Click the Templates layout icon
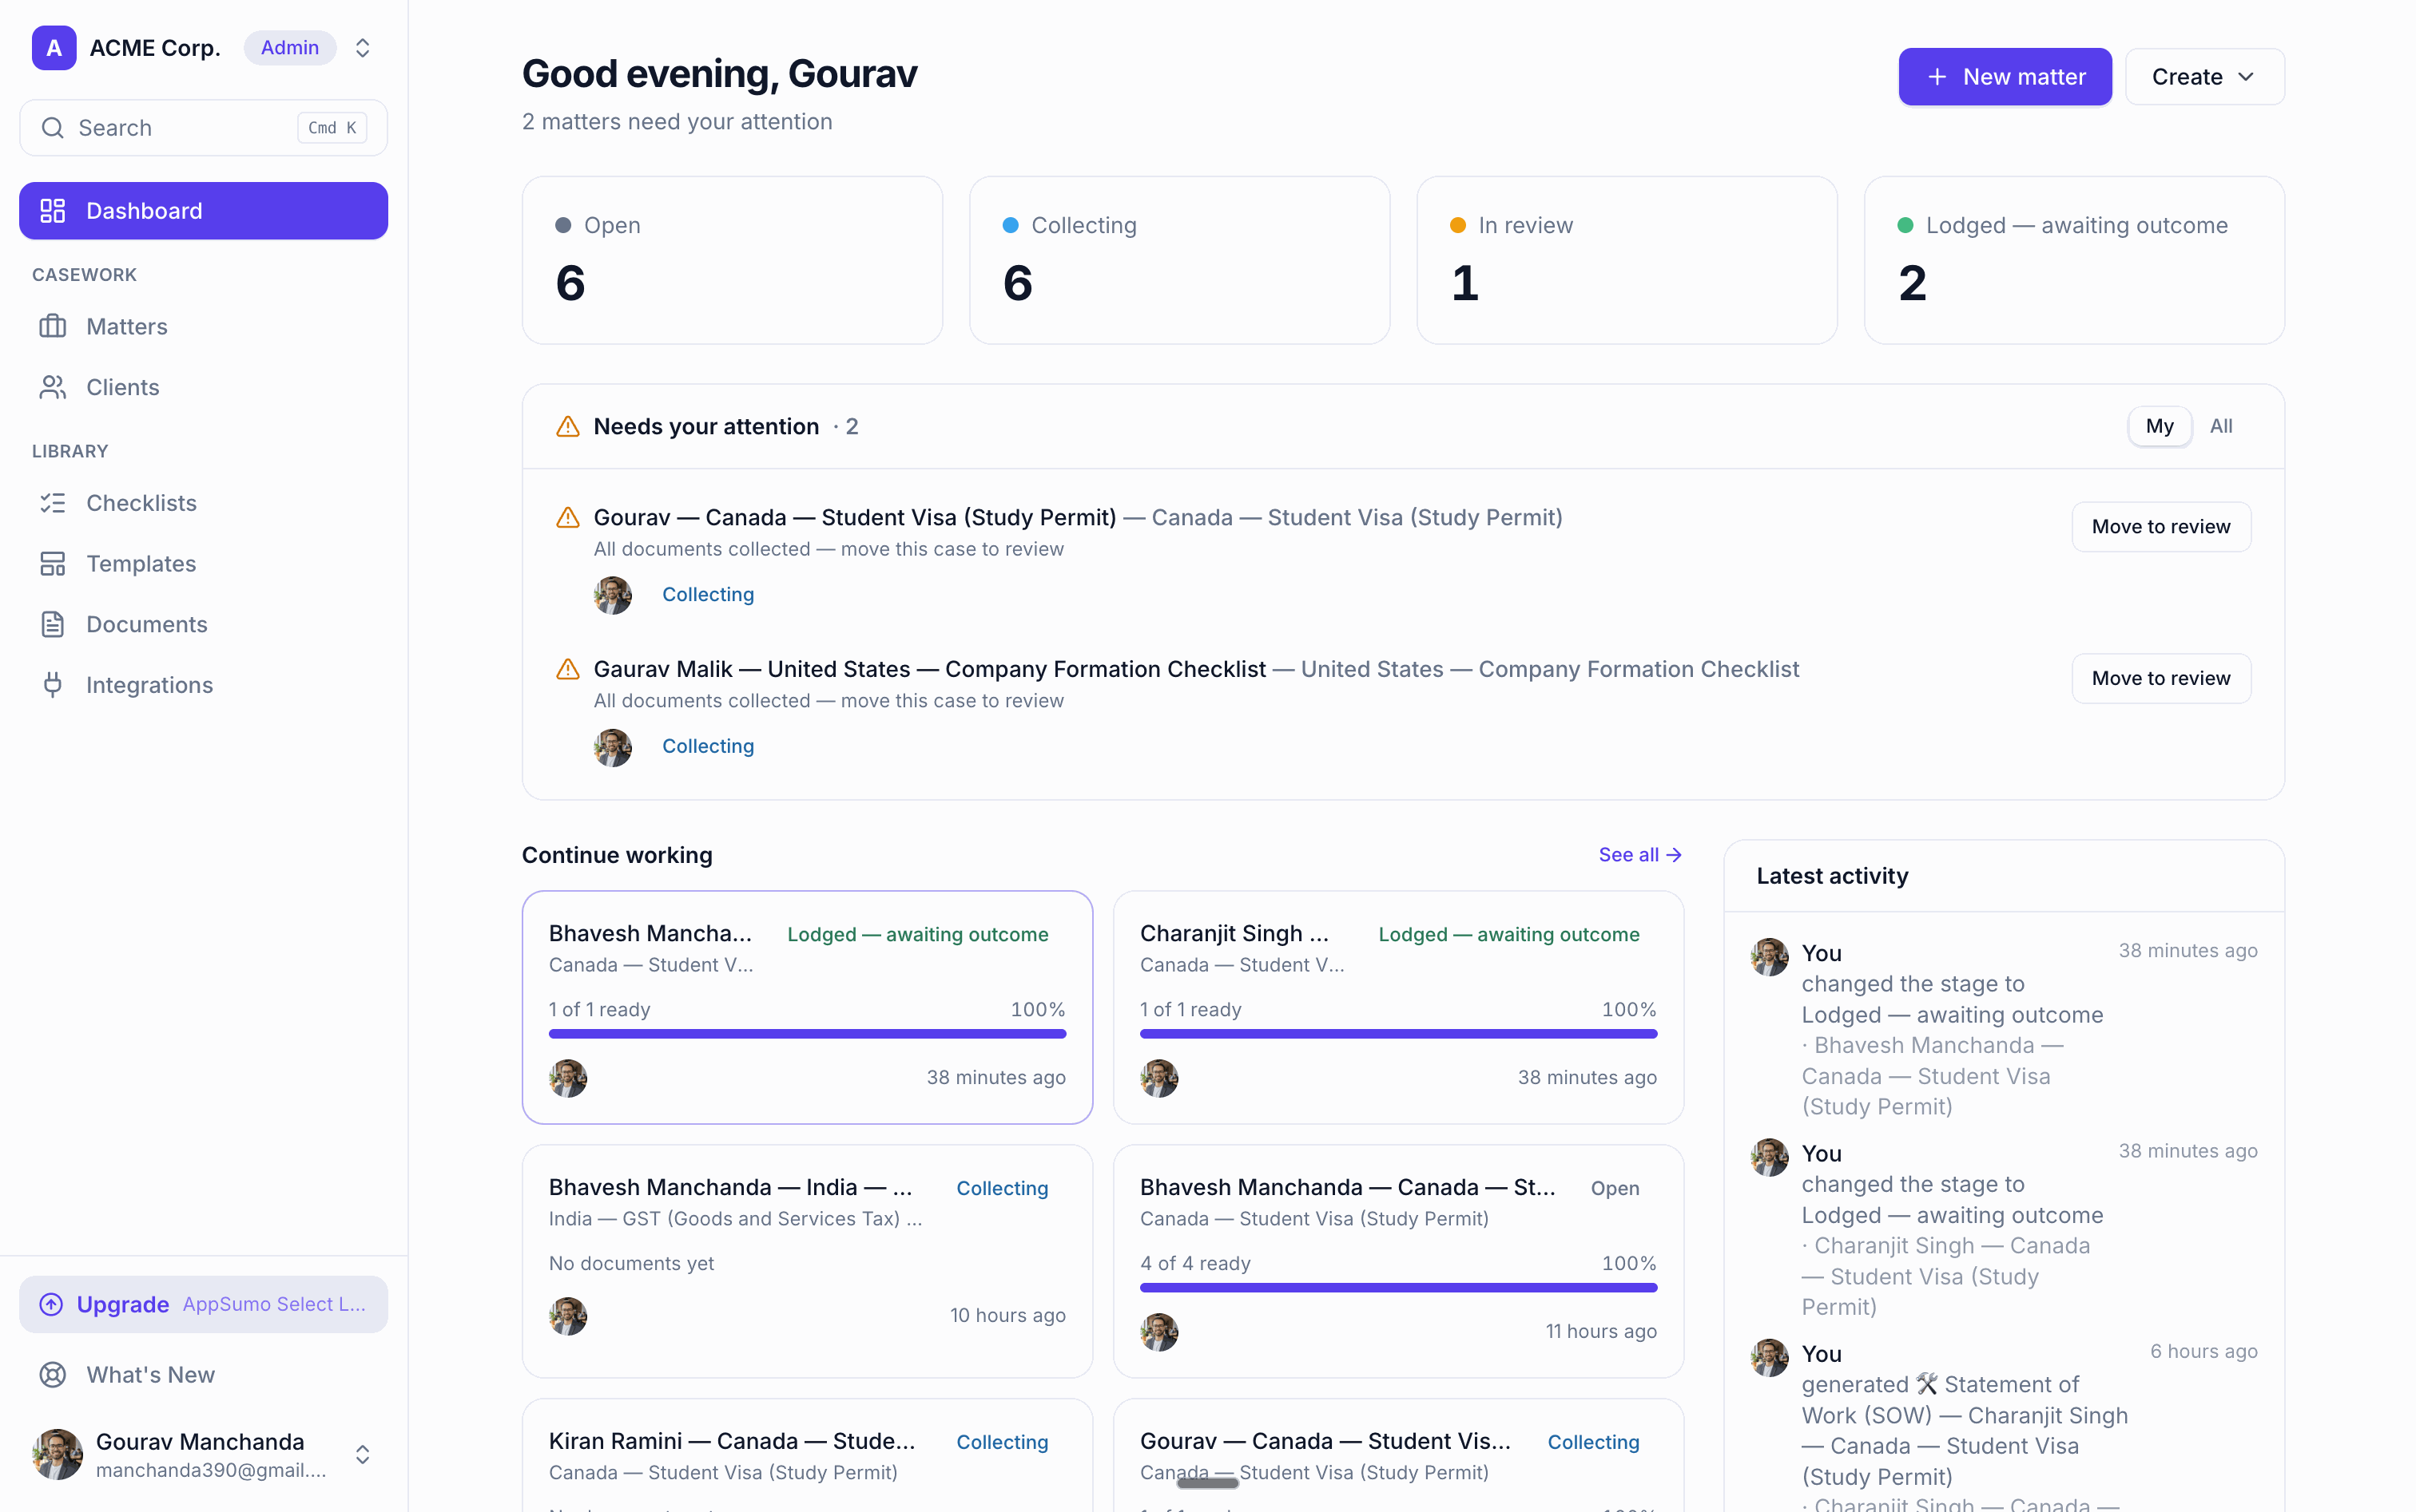This screenshot has width=2416, height=1512. coord(52,564)
